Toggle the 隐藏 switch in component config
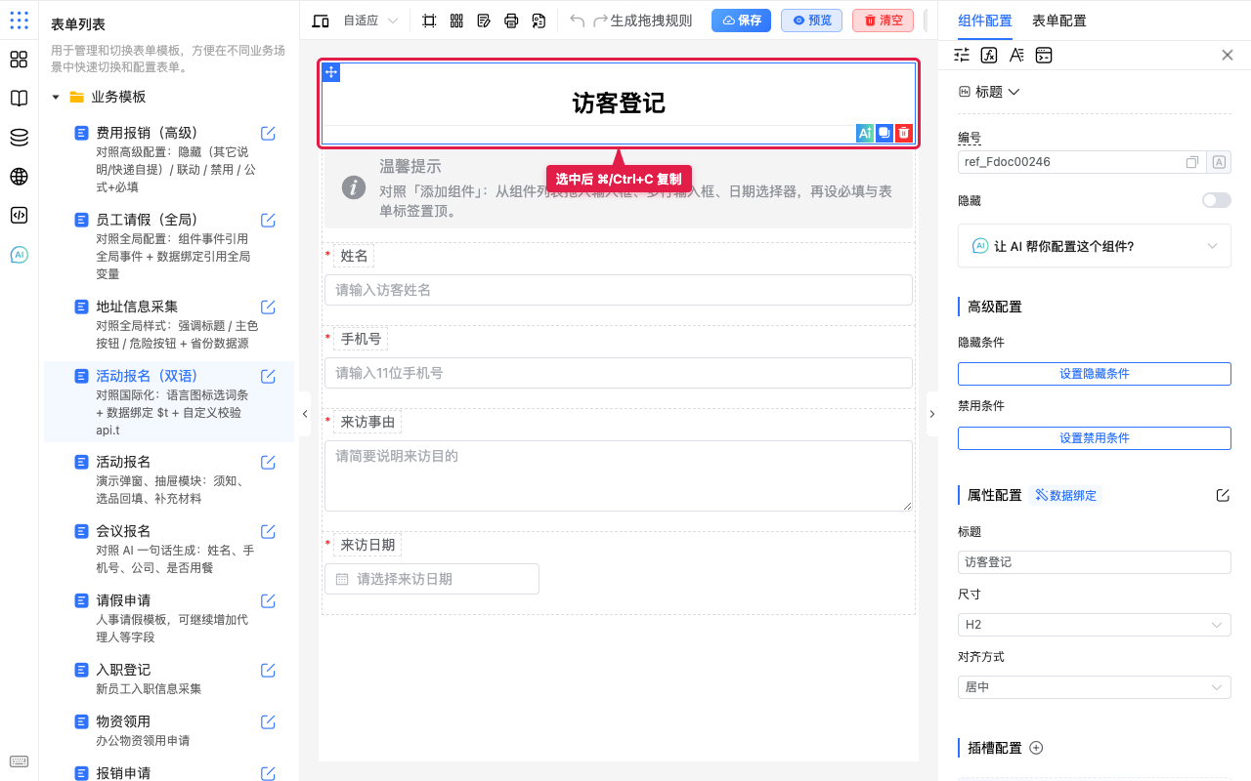The image size is (1251, 781). click(x=1217, y=200)
